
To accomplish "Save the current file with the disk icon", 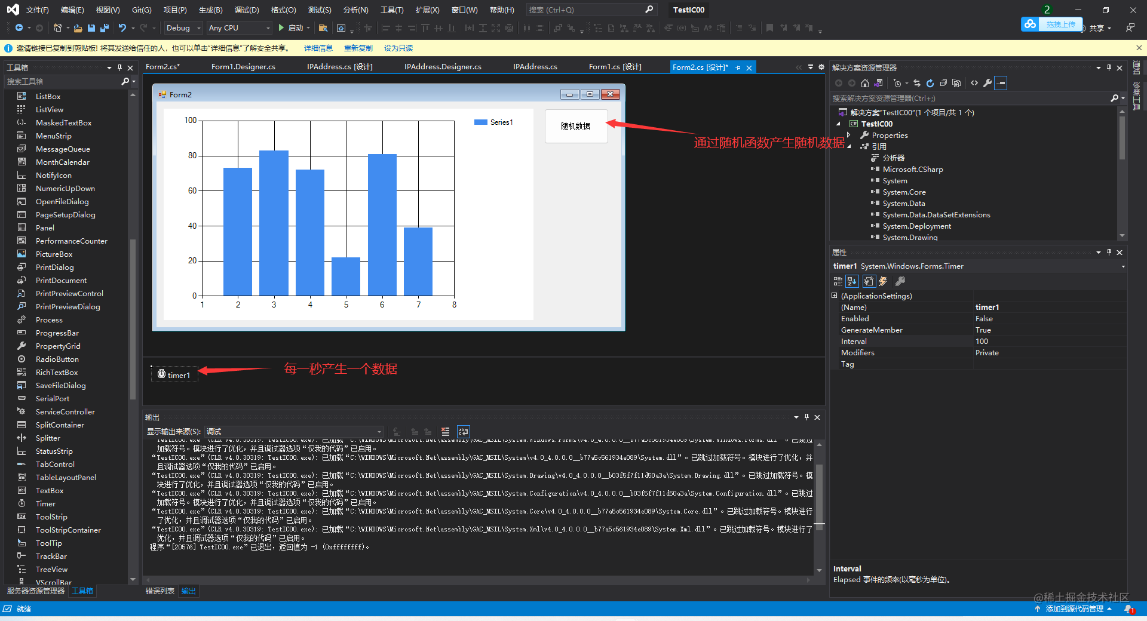I will pos(91,28).
